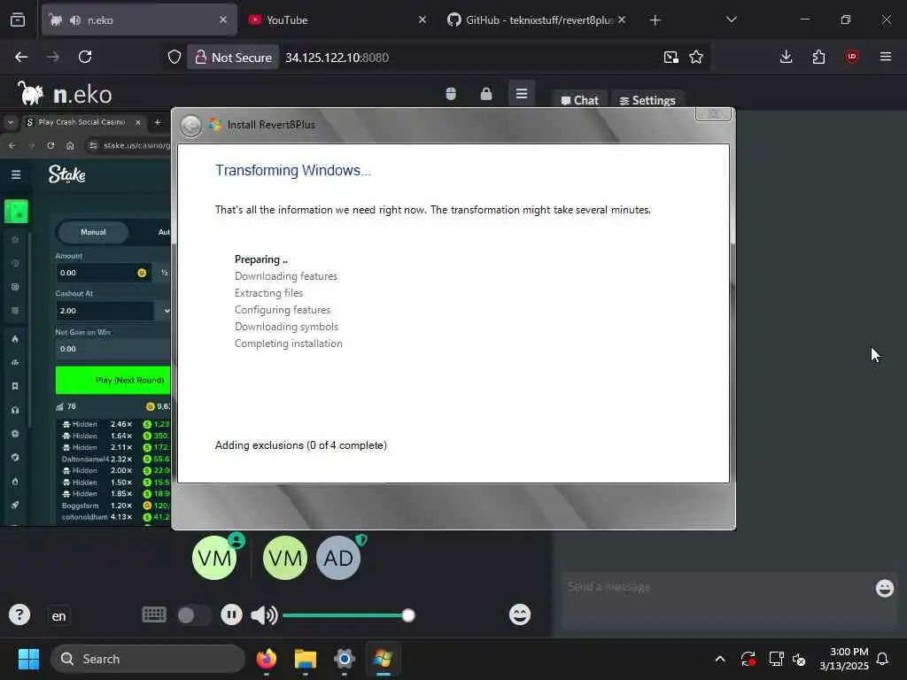The height and width of the screenshot is (680, 907).
Task: Open the Firefox application menu
Action: coord(886,57)
